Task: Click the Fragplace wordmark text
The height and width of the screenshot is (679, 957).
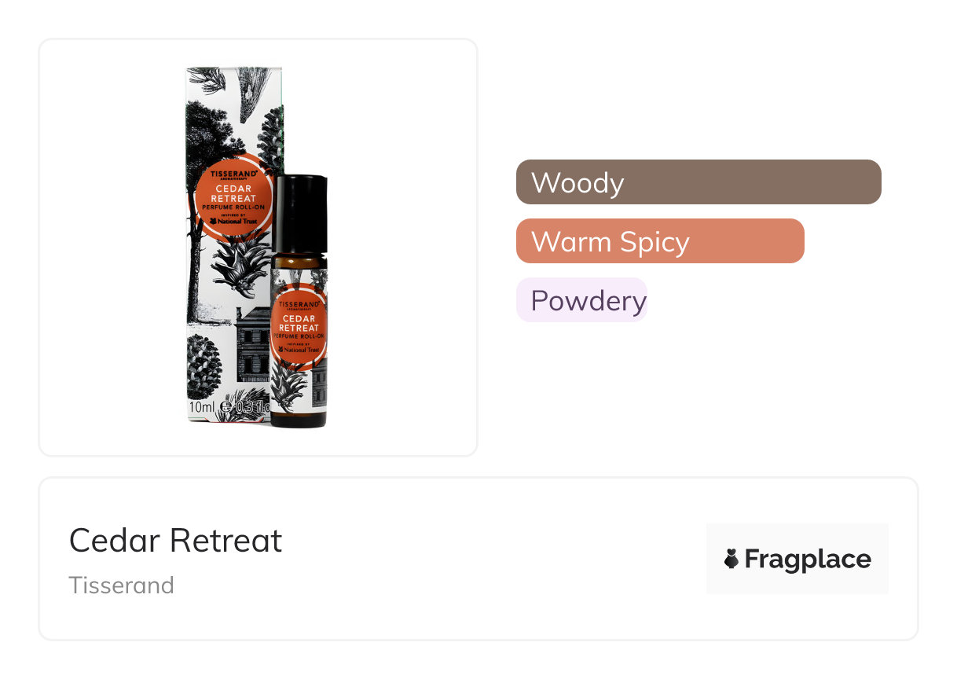Action: point(808,559)
